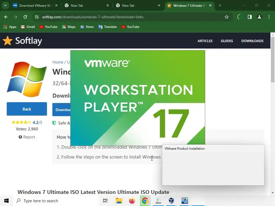275x206 pixels.
Task: Open second YouTube bookmark
Action: [130, 27]
